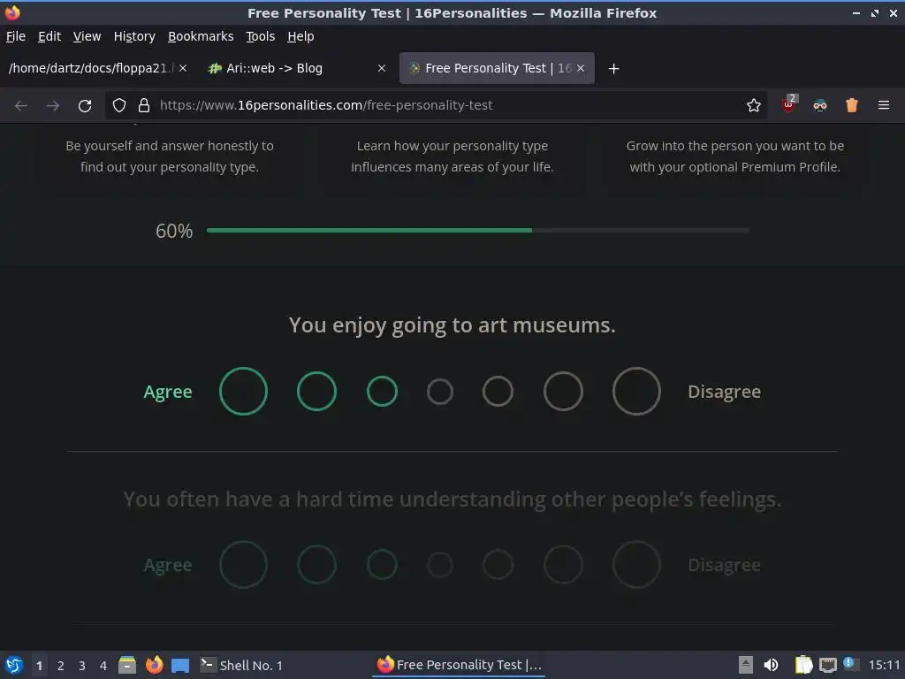The height and width of the screenshot is (679, 905).
Task: Select slight Agree for art museums question
Action: (382, 392)
